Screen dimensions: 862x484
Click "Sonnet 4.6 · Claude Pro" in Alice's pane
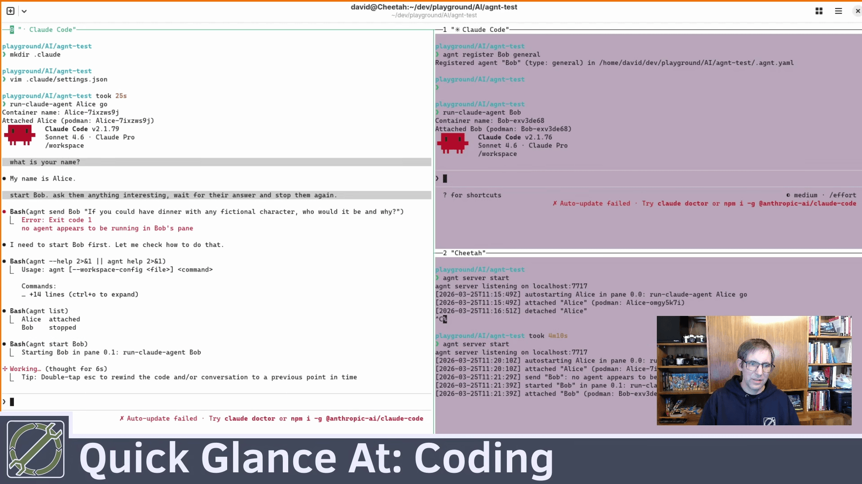[90, 137]
